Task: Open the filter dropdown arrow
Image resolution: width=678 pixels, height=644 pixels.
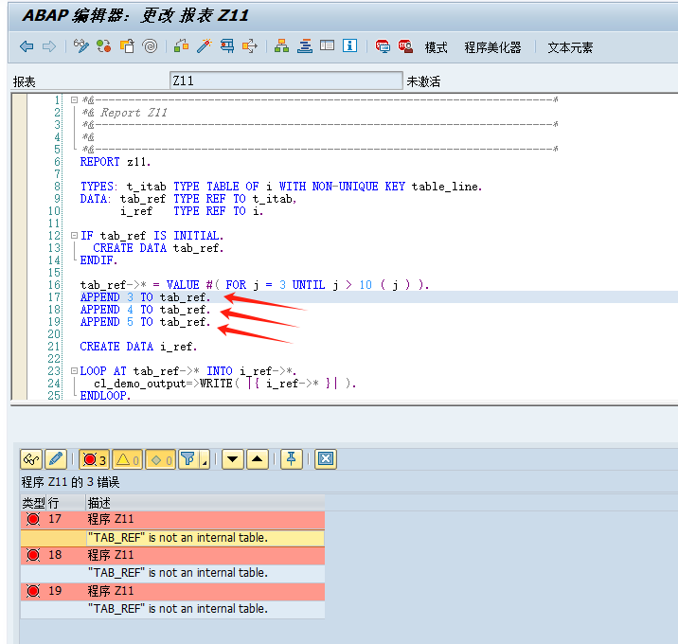Action: [205, 459]
